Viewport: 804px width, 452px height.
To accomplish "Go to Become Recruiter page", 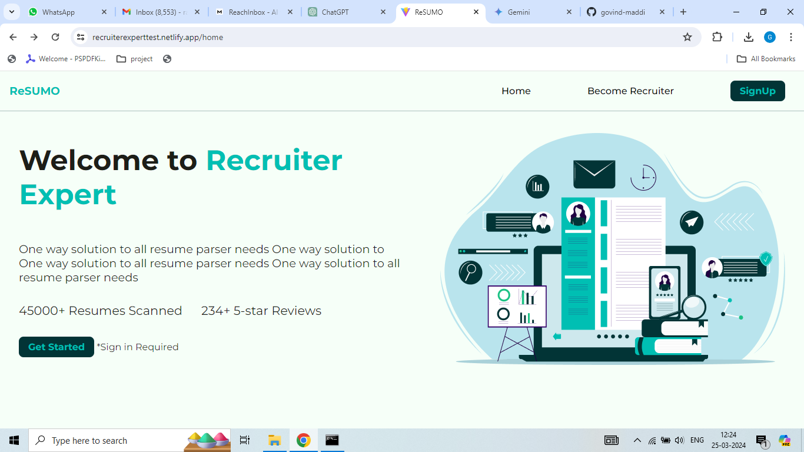I will (x=630, y=91).
